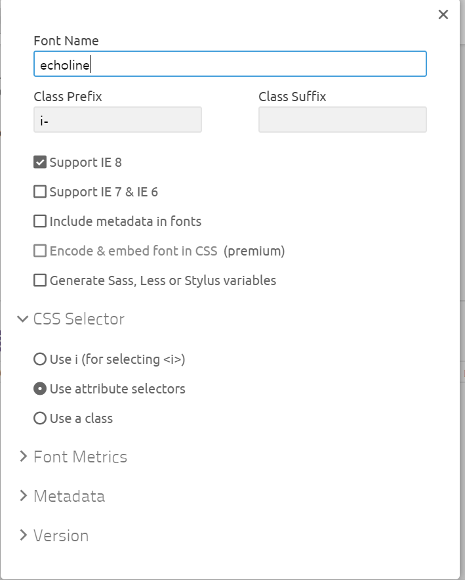The width and height of the screenshot is (465, 580).
Task: Collapse the CSS Selector section chevron
Action: [22, 319]
